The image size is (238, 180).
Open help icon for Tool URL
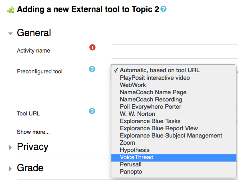(x=92, y=111)
